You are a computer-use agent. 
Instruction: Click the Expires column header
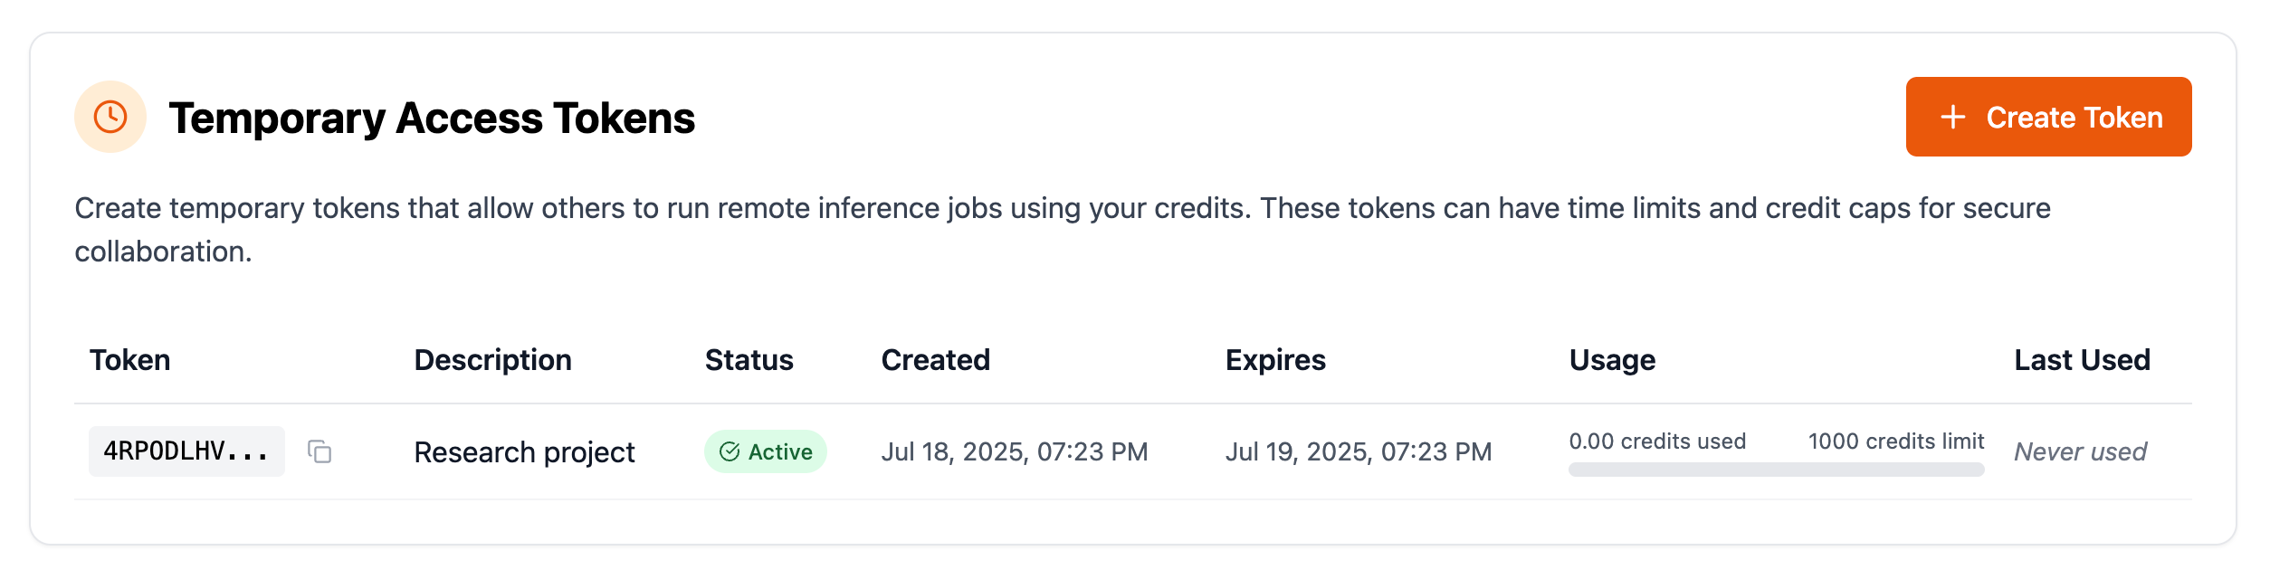1275,360
